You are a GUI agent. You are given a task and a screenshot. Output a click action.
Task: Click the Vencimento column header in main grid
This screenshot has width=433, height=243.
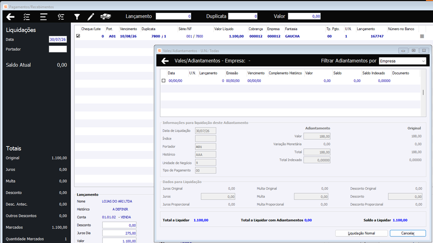click(128, 29)
